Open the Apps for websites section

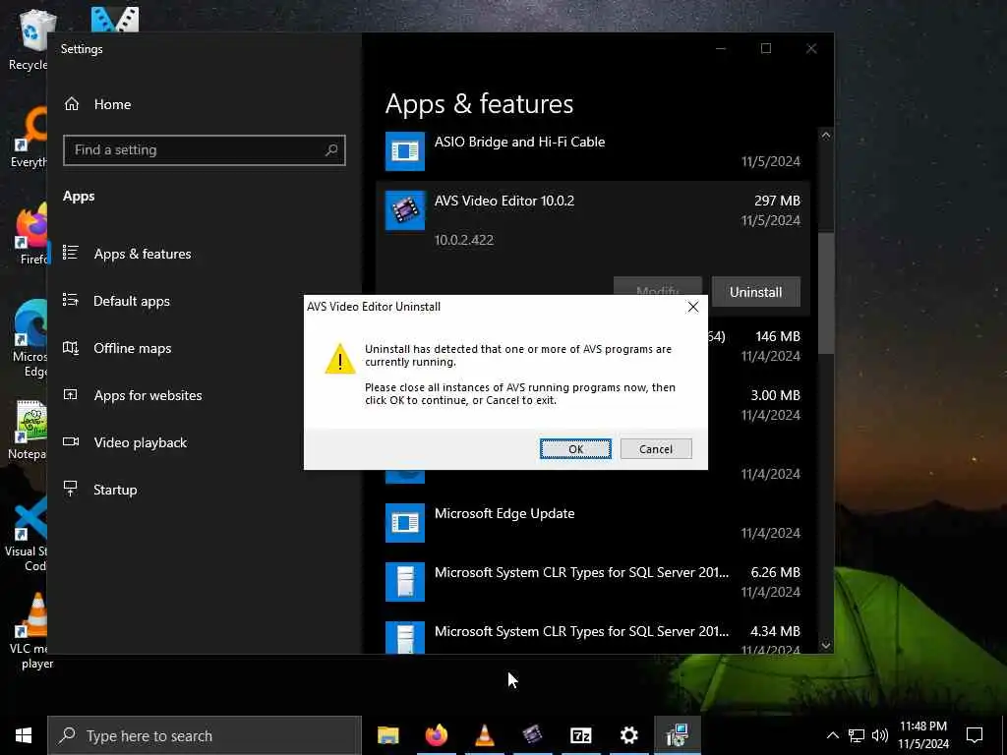pos(148,395)
